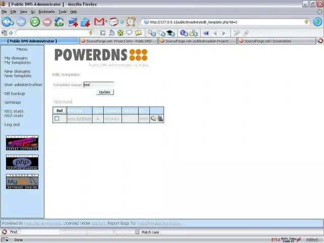Open DB backup in sidebar
This screenshot has width=324, height=243.
15,93
